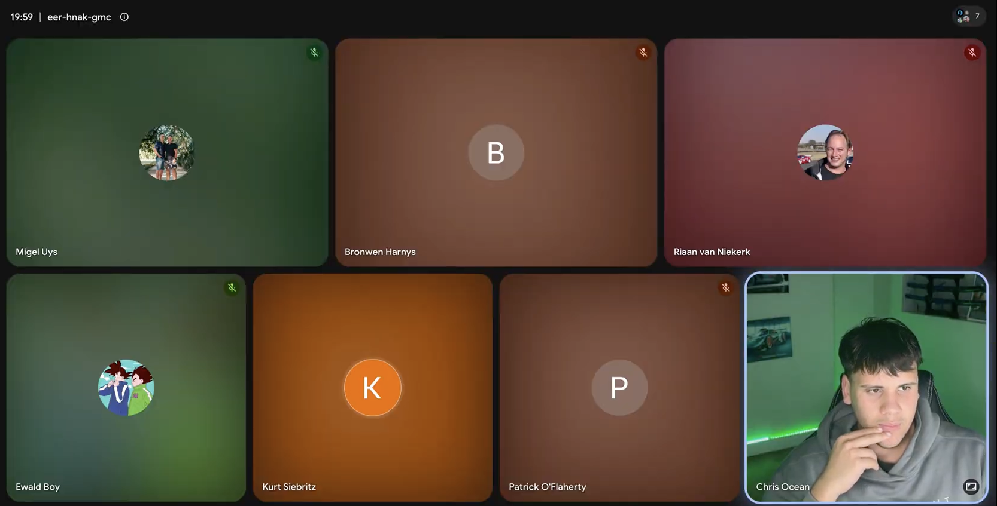Click the Riaan van Niekerk name label

pyautogui.click(x=712, y=252)
